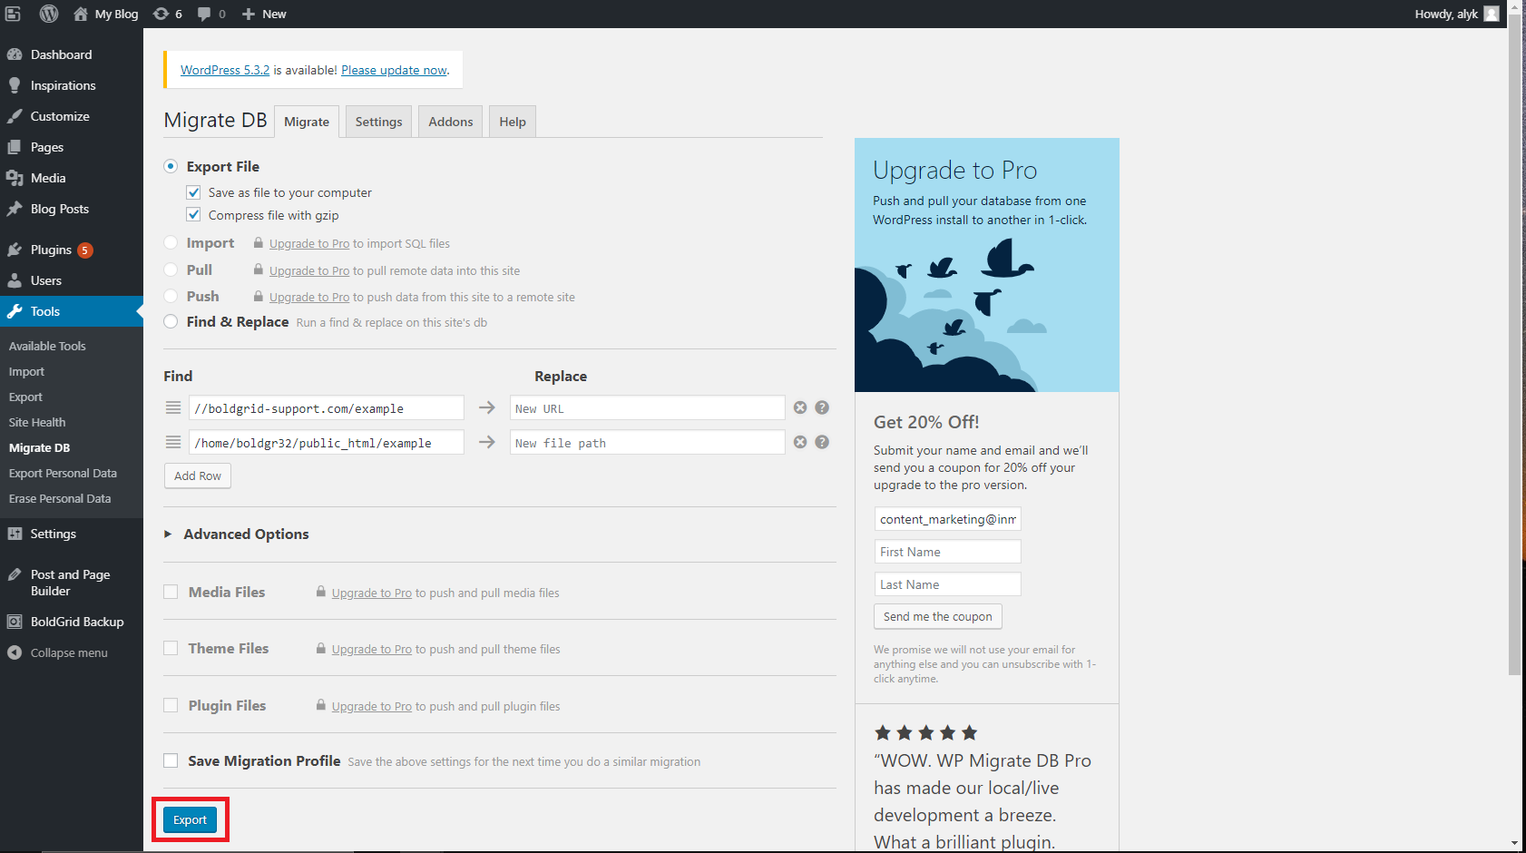The width and height of the screenshot is (1526, 853).
Task: Open the Addons tab
Action: point(451,122)
